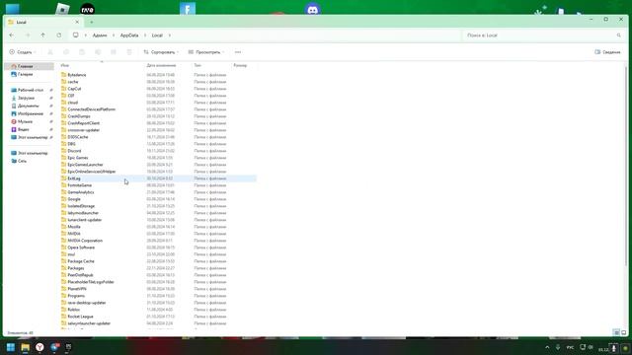Image resolution: width=632 pixels, height=355 pixels.
Task: Select the FortniteGame folder
Action: click(x=79, y=185)
